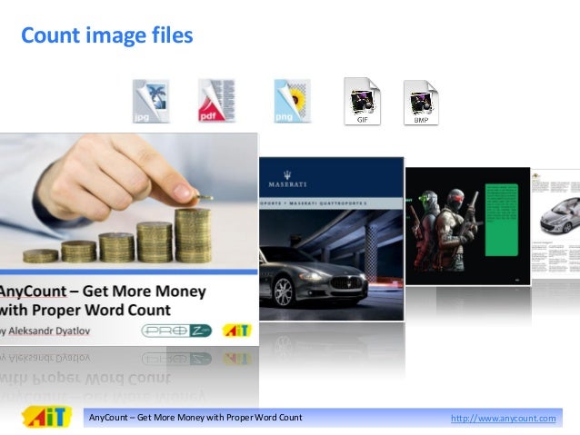The image size is (580, 435).
Task: Select the silver car brochure thumbnail
Action: tap(555, 223)
